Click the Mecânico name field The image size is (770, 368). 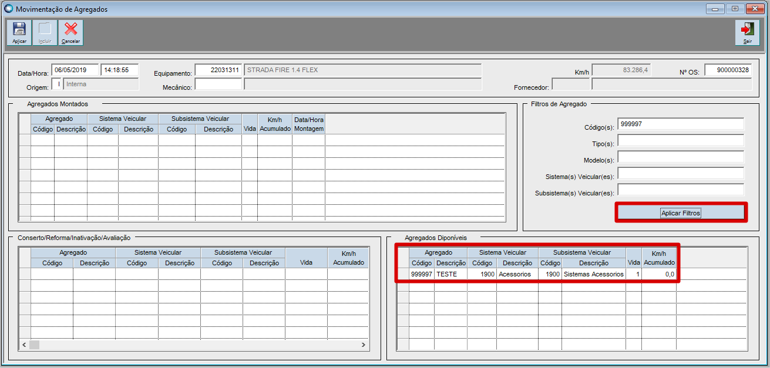tap(362, 84)
